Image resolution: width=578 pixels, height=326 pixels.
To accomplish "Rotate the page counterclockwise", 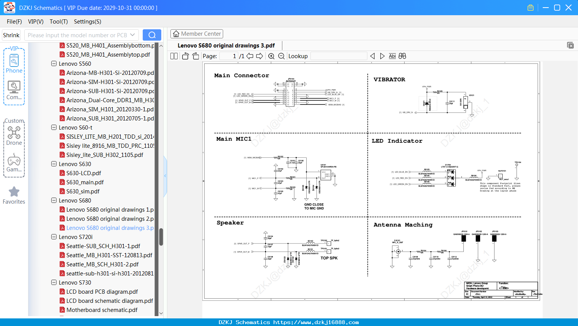I will click(185, 56).
